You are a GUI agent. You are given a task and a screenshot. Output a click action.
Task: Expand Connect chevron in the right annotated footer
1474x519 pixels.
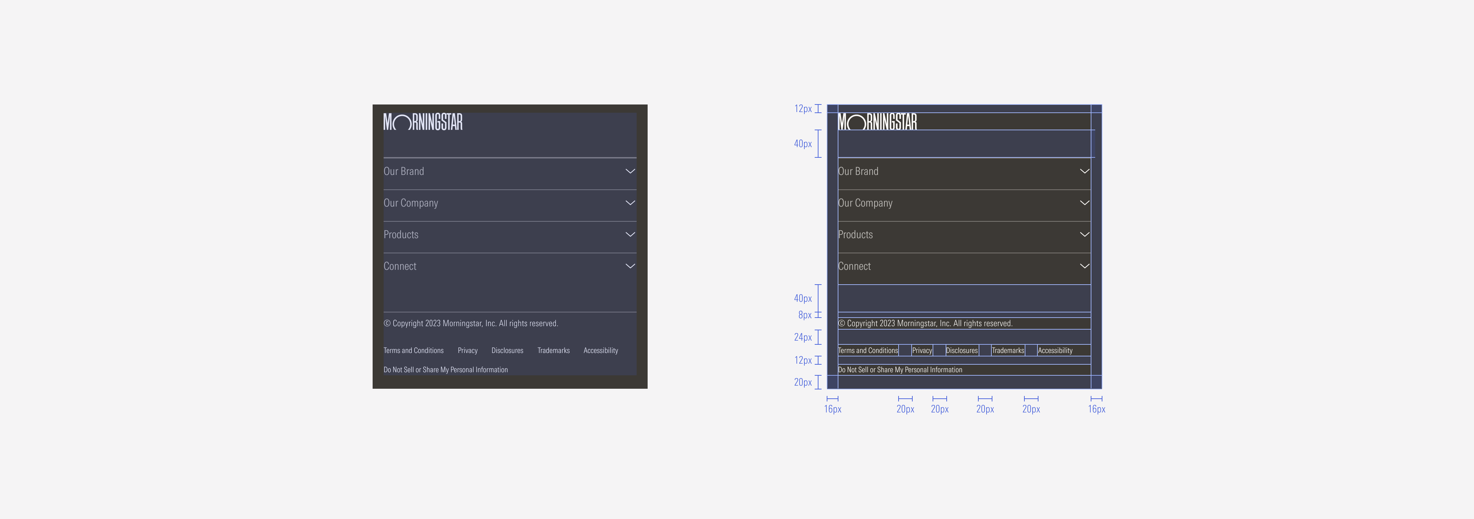click(1084, 265)
